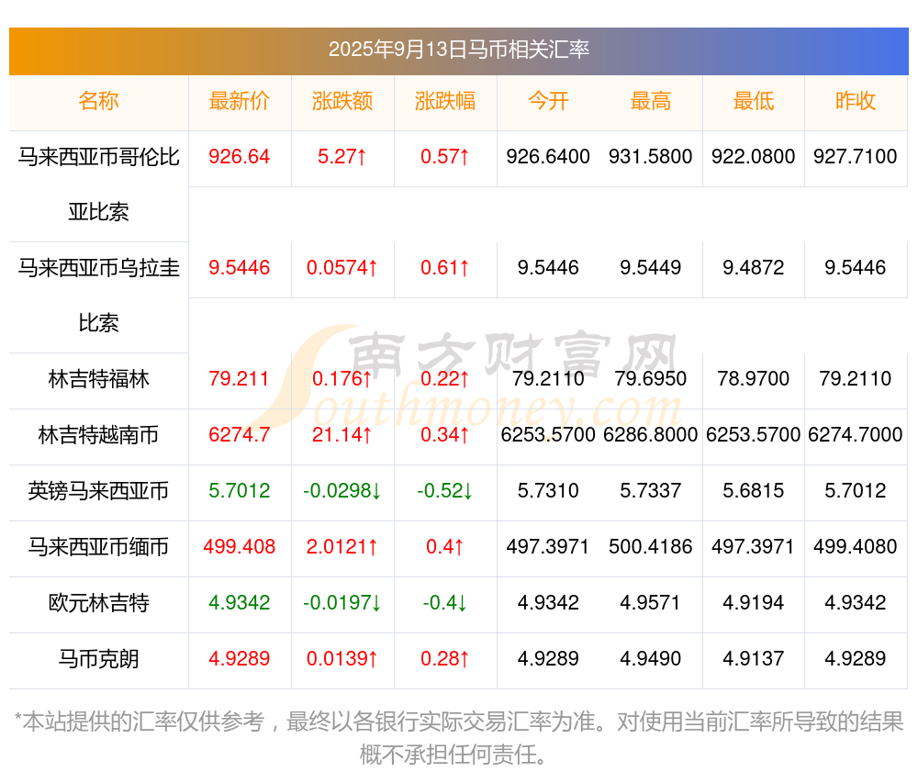The image size is (918, 783).
Task: Click the table title 2025年9月13日马币相关汇率
Action: 458,50
